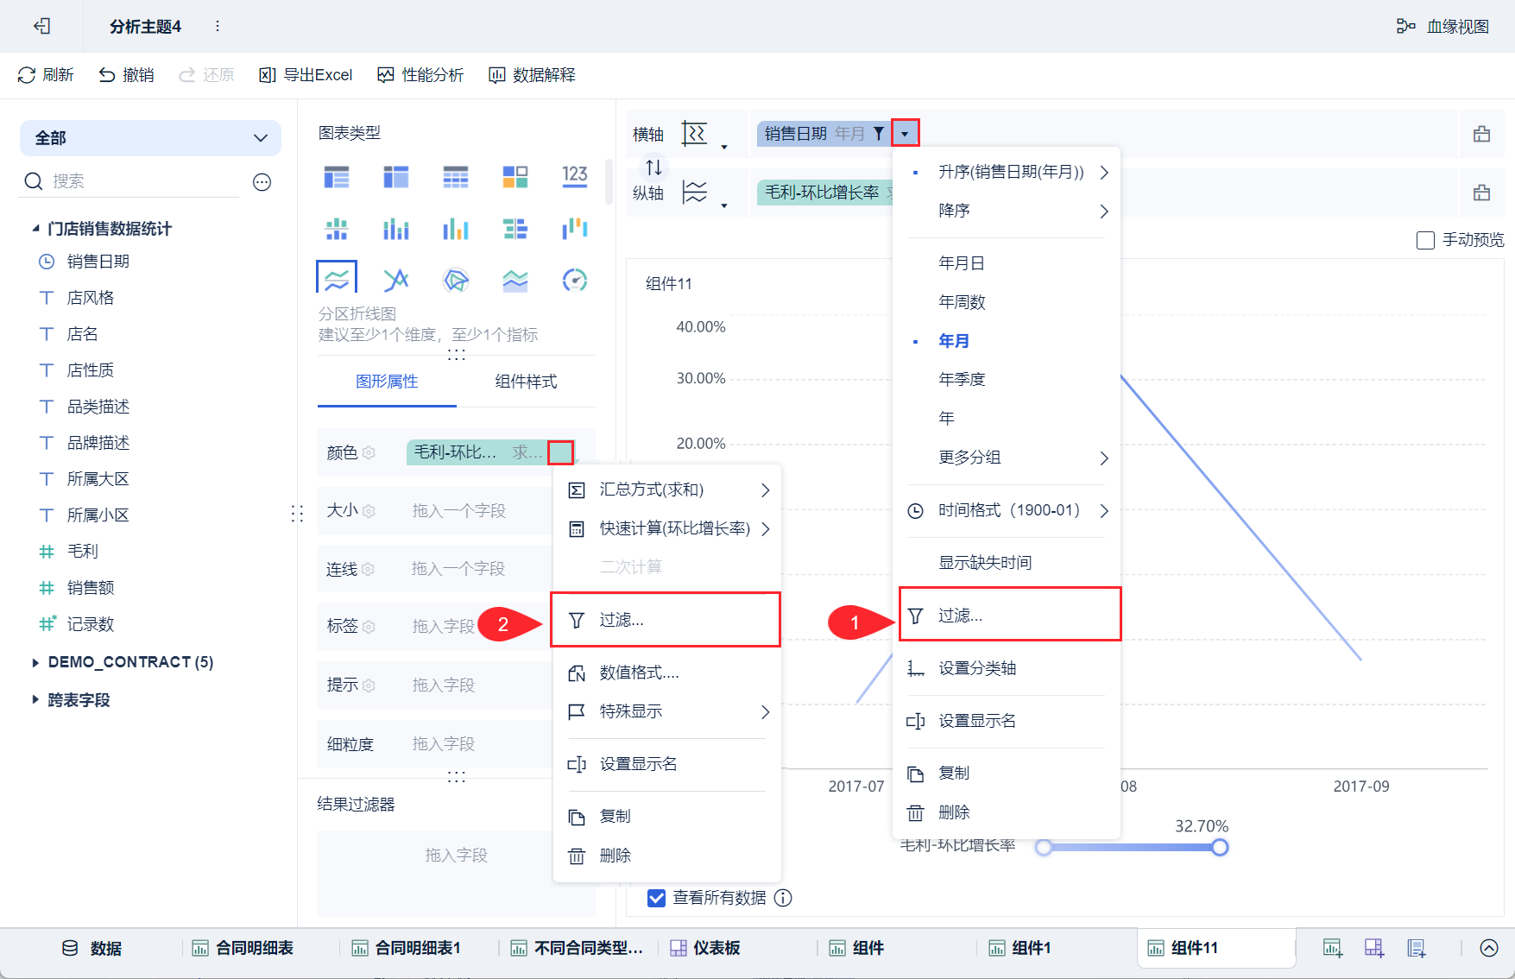1515x979 pixels.
Task: Expand the 跨表字段 tree node
Action: 35,699
